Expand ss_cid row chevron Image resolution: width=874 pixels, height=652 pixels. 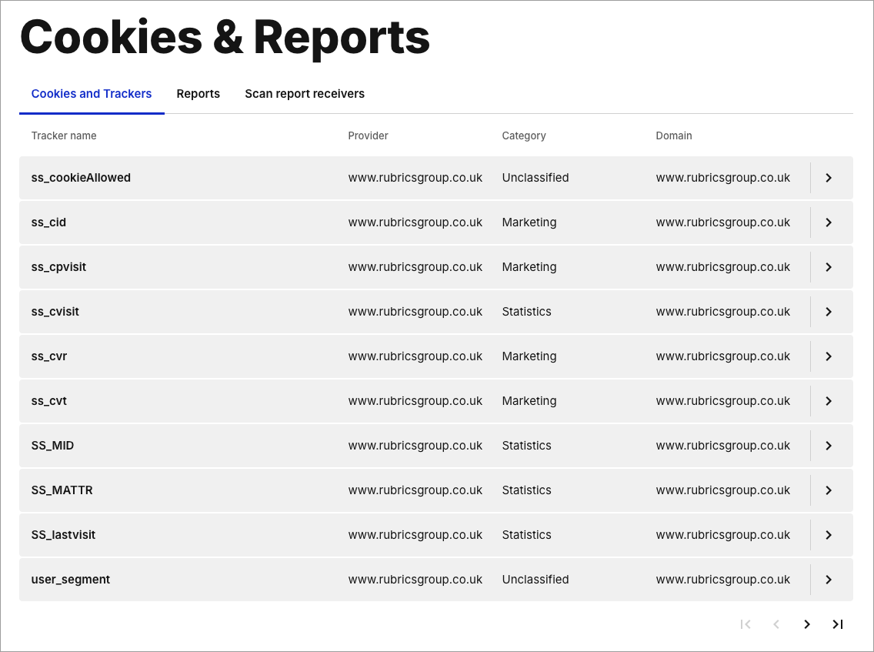click(829, 222)
